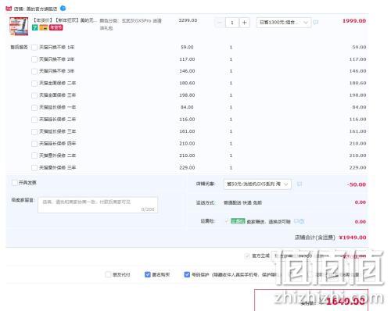Open the 已省1300元 promotion dropdown
Viewport: 391px width, 311px height.
[x=284, y=23]
